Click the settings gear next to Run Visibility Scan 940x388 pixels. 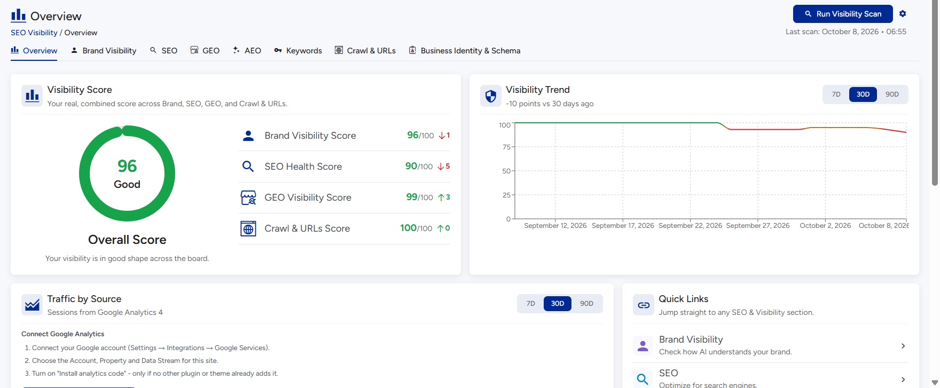pyautogui.click(x=903, y=14)
